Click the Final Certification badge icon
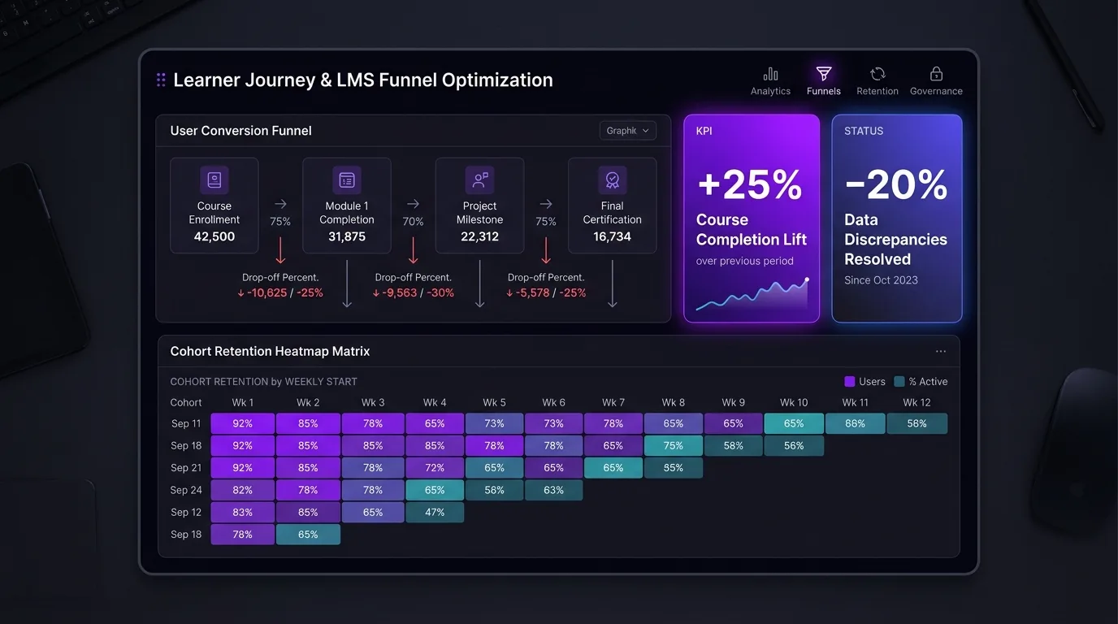The height and width of the screenshot is (624, 1118). [x=613, y=180]
